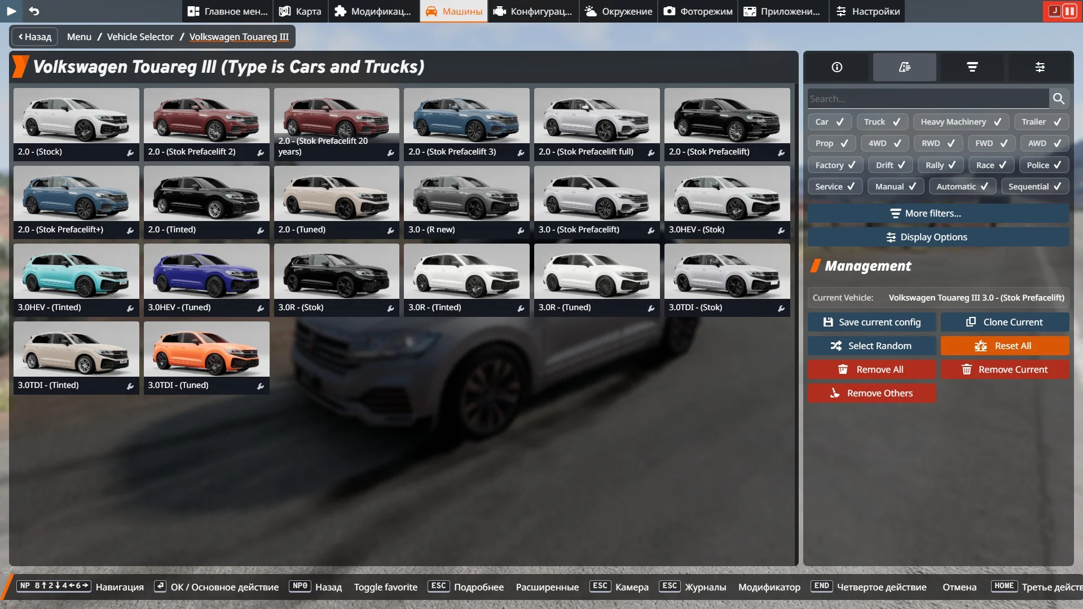Open the Фоторежим tab

click(698, 11)
